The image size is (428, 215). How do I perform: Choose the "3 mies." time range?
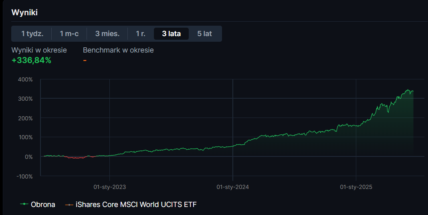click(107, 34)
